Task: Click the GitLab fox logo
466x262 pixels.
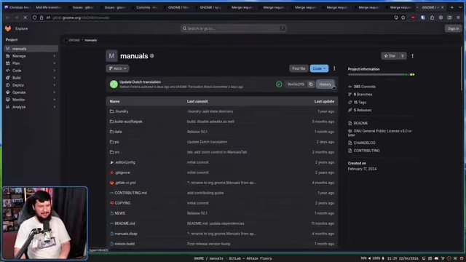Action: click(8, 28)
